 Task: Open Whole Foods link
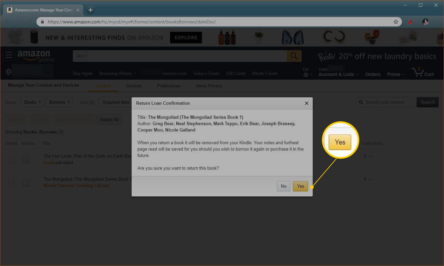click(x=265, y=74)
